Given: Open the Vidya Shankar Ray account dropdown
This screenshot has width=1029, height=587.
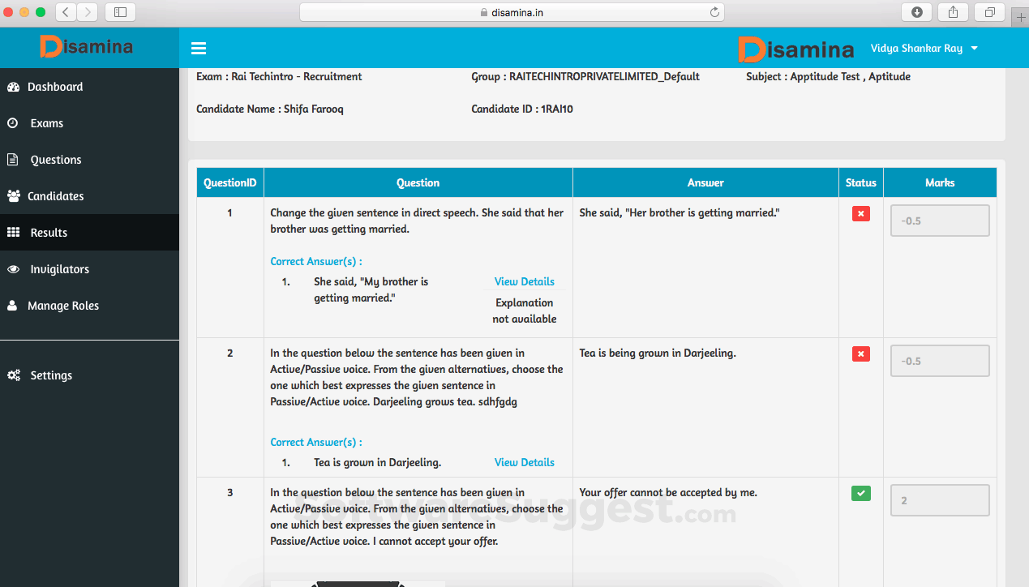Looking at the screenshot, I should (x=924, y=48).
